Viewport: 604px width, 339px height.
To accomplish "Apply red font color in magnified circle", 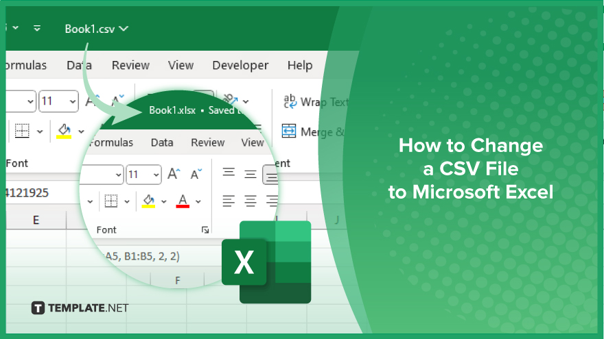I will (183, 201).
